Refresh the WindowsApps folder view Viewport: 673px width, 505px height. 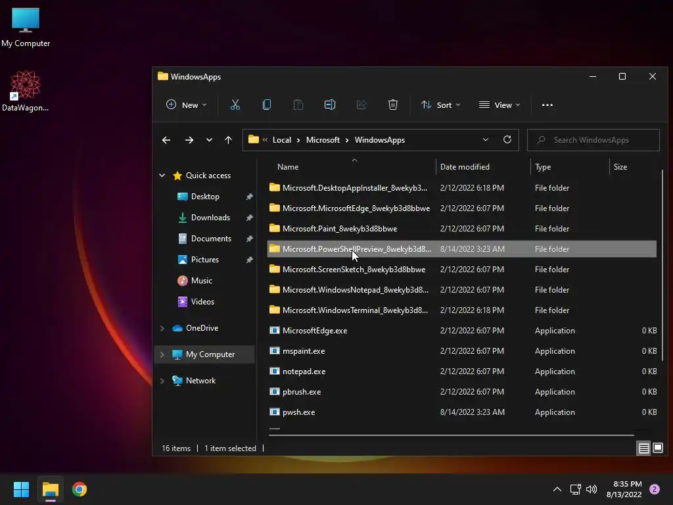(507, 139)
